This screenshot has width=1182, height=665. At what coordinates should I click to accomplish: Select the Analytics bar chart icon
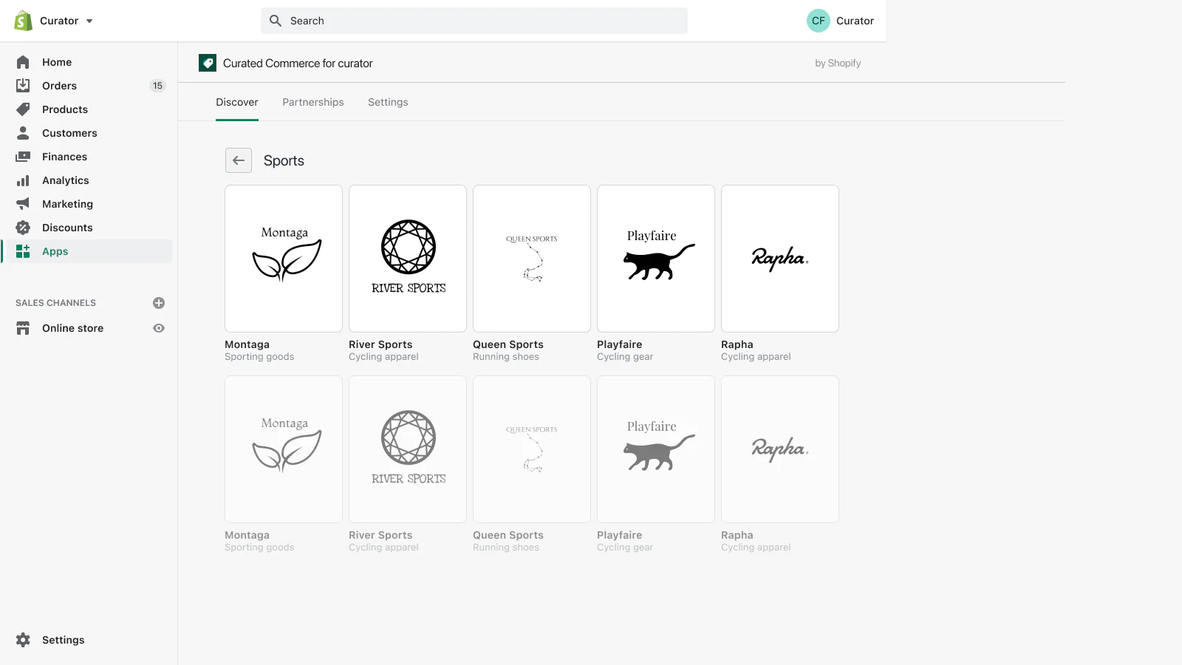tap(24, 180)
